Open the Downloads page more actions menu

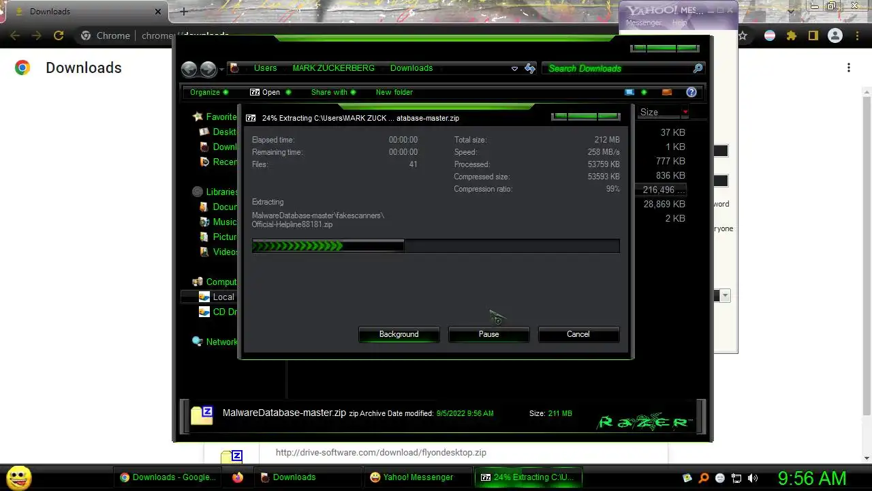tap(849, 68)
